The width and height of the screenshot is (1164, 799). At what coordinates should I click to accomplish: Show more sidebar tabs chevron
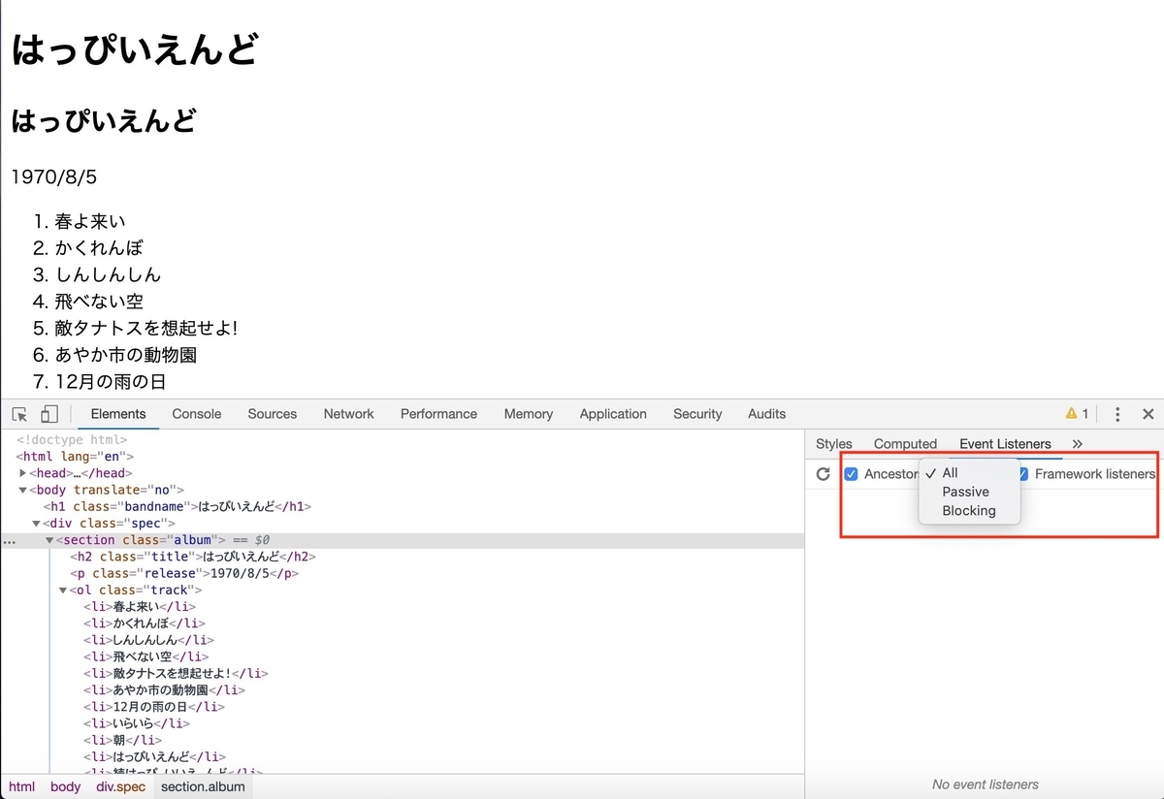pyautogui.click(x=1077, y=443)
